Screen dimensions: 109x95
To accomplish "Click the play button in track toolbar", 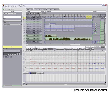I will pyautogui.click(x=29, y=13).
